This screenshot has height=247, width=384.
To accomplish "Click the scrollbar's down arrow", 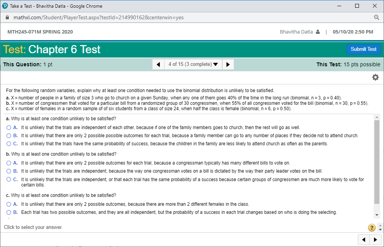I will pyautogui.click(x=377, y=214).
